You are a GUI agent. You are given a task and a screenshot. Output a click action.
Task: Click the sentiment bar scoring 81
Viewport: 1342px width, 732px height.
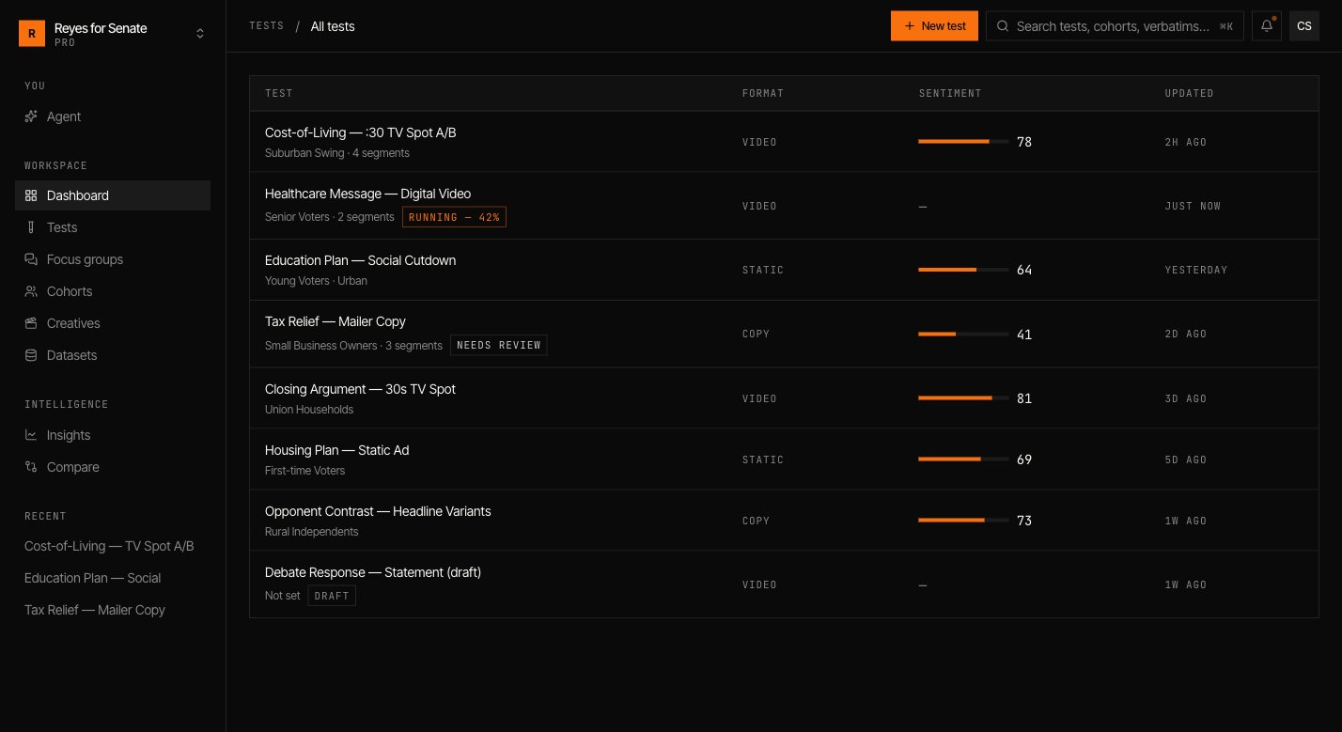coord(963,398)
